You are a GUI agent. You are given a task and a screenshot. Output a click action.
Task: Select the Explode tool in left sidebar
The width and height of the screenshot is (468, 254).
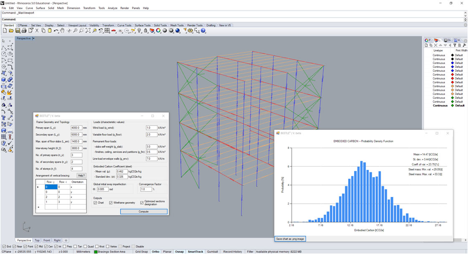point(10,92)
